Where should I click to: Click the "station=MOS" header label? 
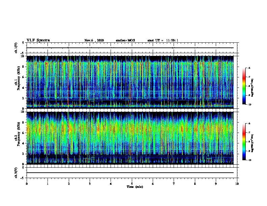click(125, 40)
